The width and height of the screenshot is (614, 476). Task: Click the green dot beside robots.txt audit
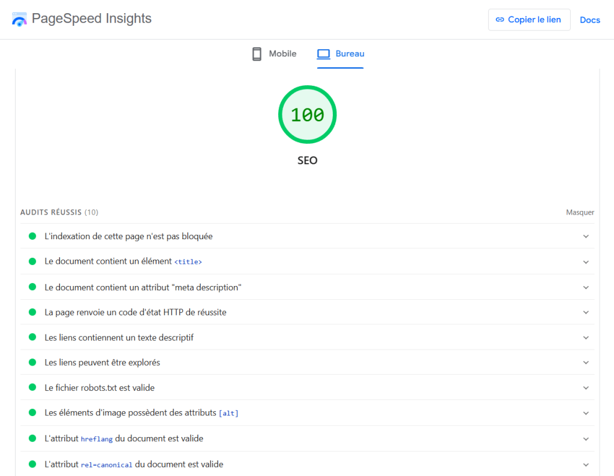tap(32, 387)
